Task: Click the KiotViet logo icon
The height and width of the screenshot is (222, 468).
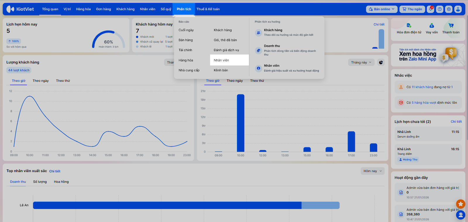Action: 10,9
